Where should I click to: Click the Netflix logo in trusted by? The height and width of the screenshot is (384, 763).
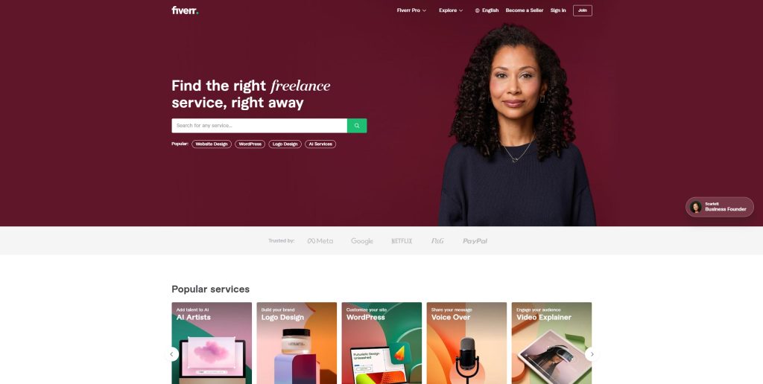(402, 240)
